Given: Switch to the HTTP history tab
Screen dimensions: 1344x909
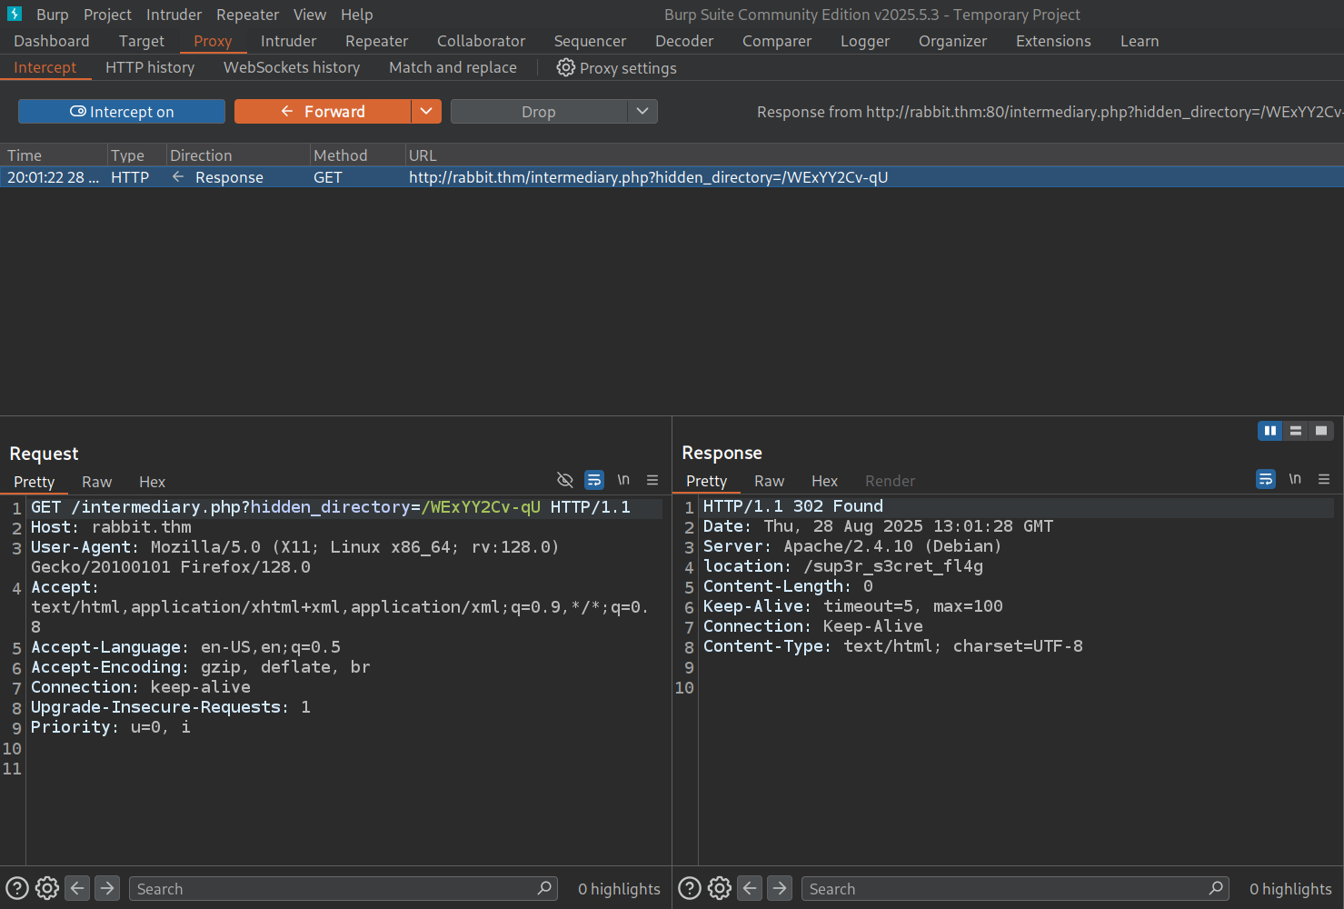Looking at the screenshot, I should (150, 67).
